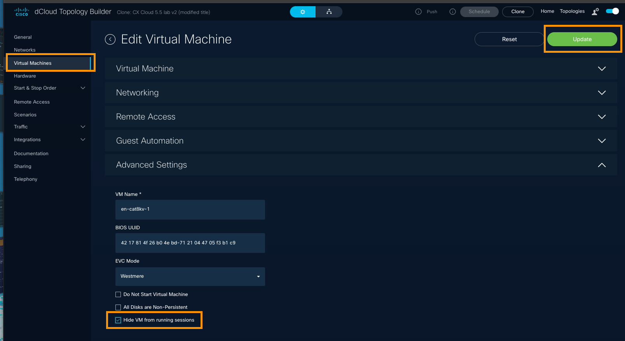Open Sharing in sidebar
Viewport: 625px width, 341px height.
[23, 166]
